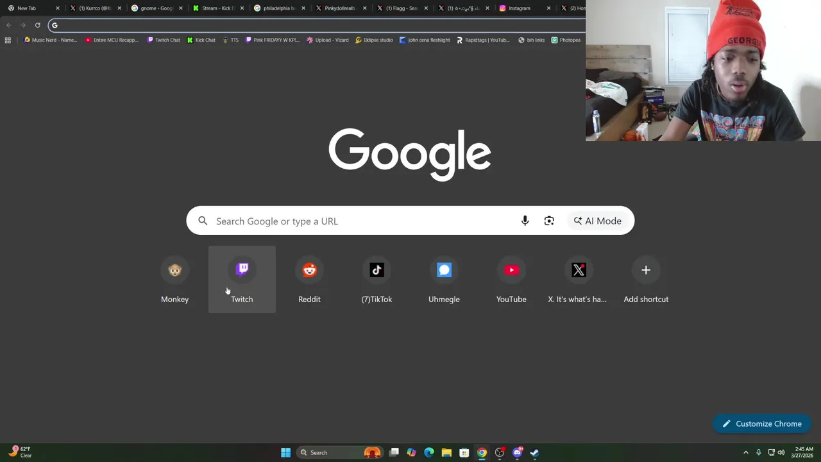Open the Music Nerd bookmark
Screen dimensions: 821x462
click(50, 40)
